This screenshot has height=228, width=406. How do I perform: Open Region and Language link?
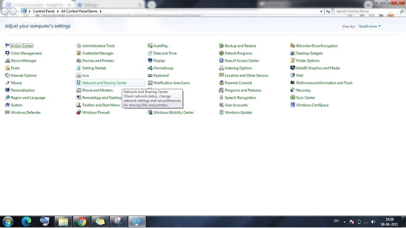click(x=28, y=98)
